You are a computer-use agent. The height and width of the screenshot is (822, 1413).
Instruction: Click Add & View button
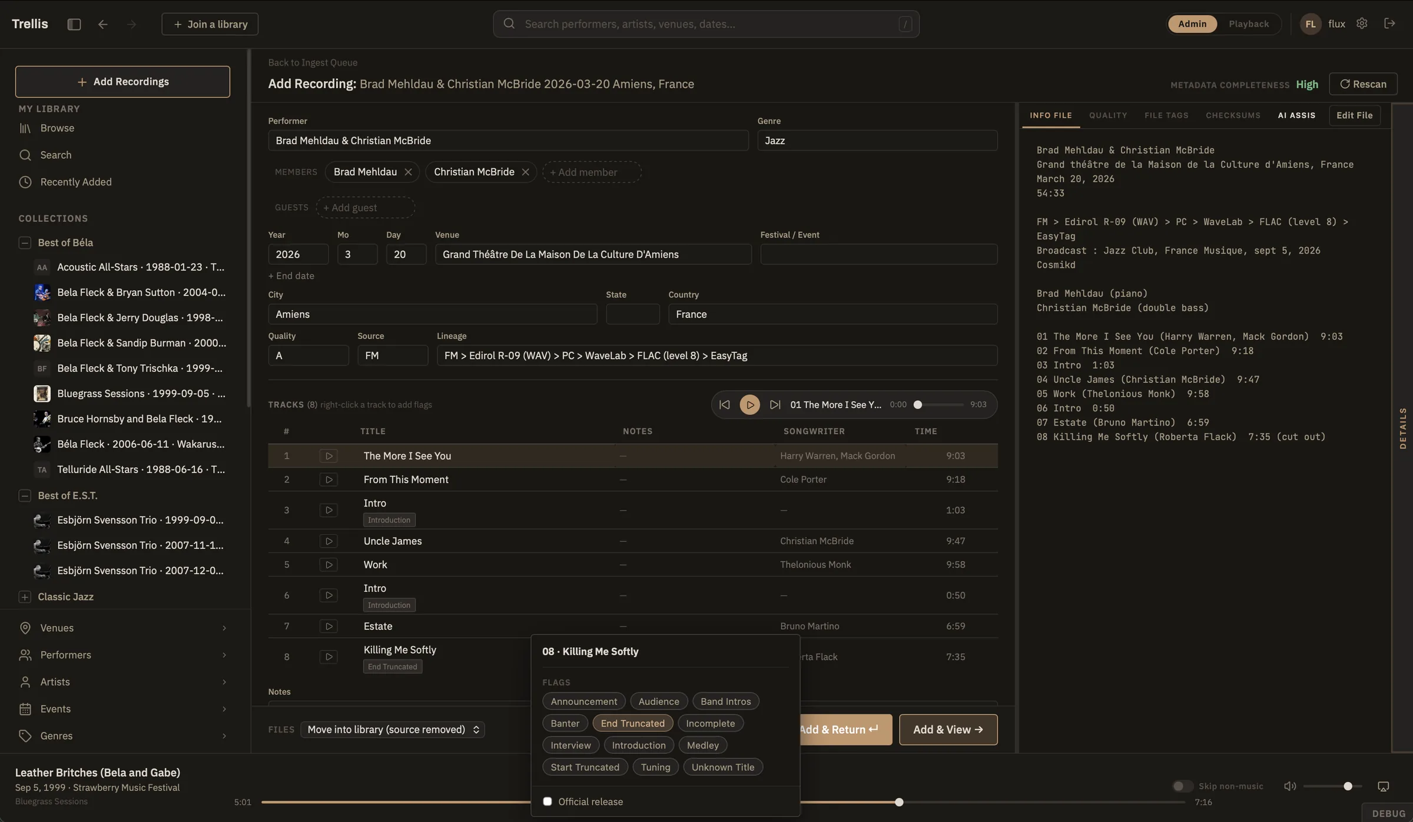(x=948, y=730)
